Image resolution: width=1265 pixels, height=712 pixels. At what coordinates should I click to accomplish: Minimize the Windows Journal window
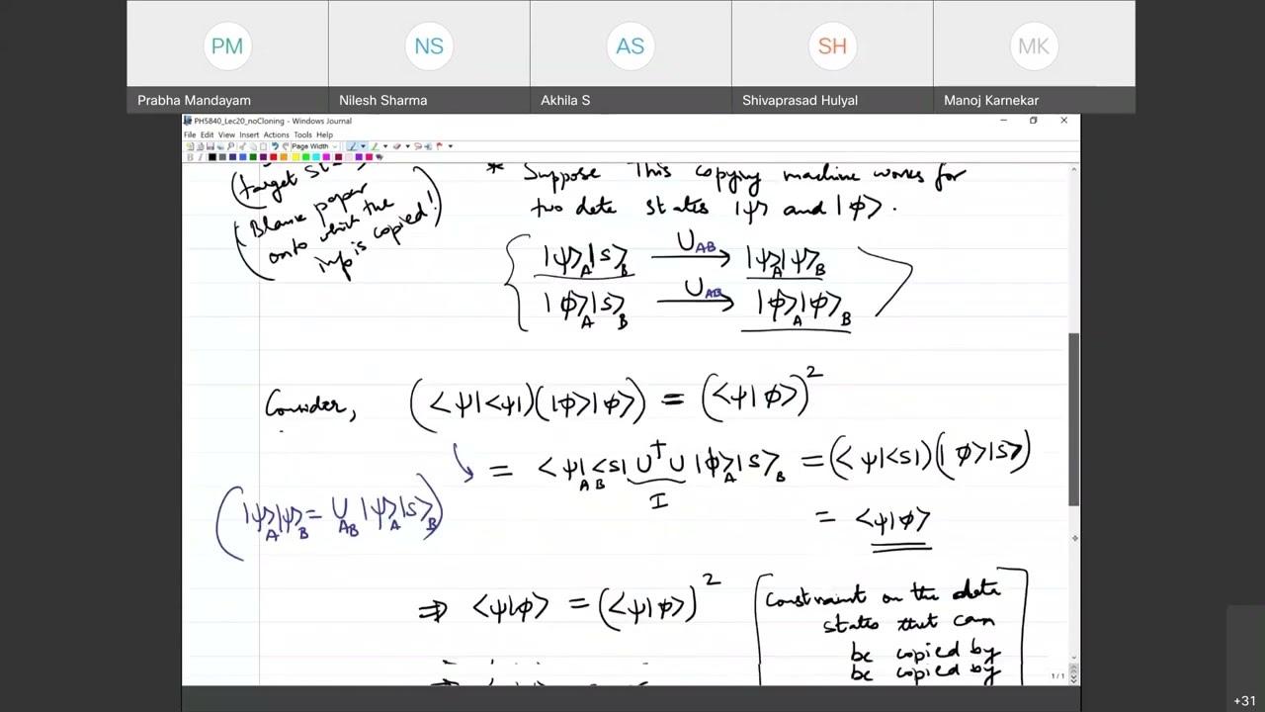pyautogui.click(x=1003, y=121)
